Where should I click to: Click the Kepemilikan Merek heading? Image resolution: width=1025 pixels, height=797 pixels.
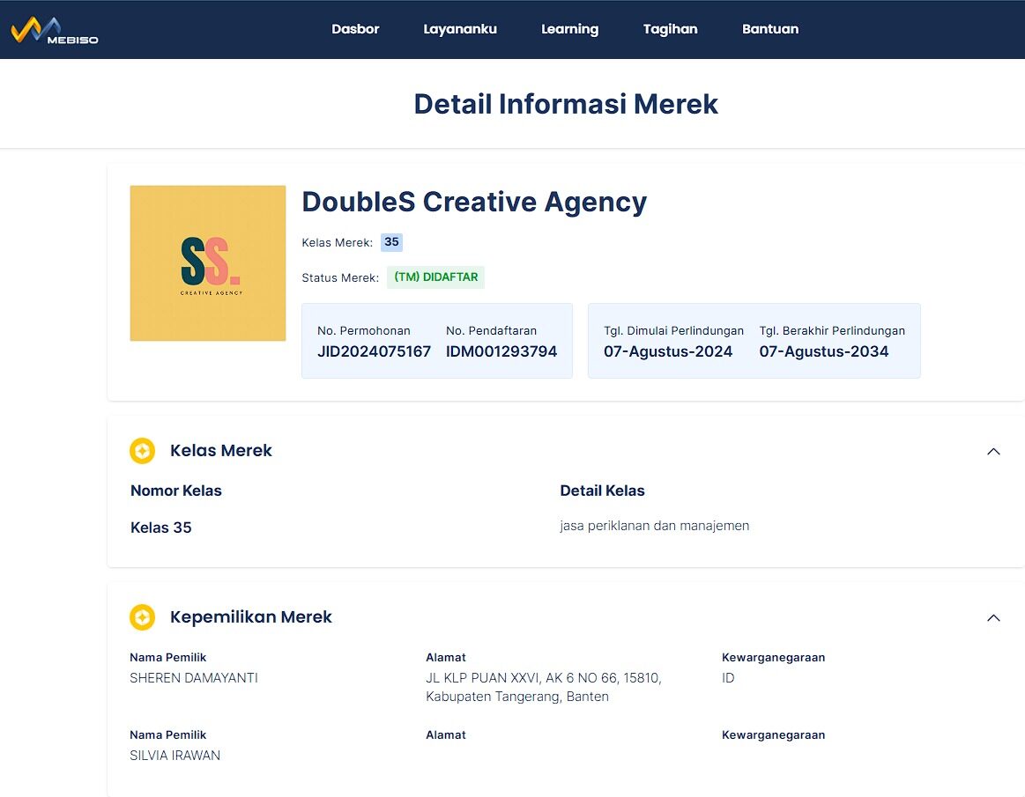click(x=251, y=617)
